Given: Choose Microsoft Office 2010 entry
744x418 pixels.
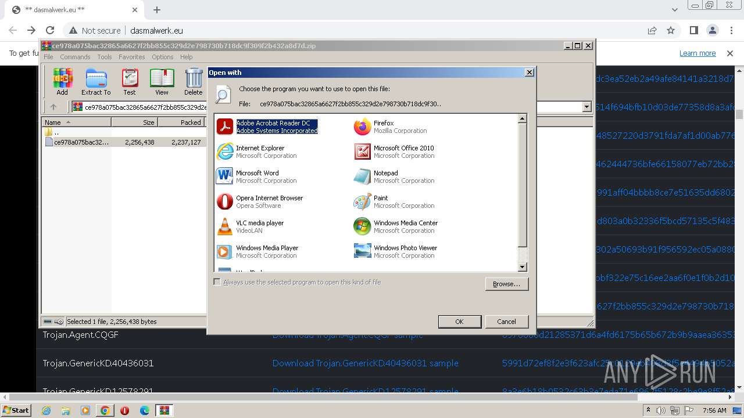Looking at the screenshot, I should [x=394, y=152].
